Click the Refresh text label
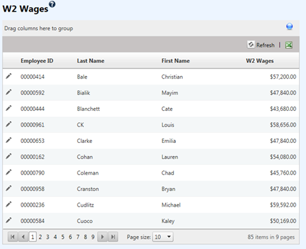Image resolution: width=306 pixels, height=249 pixels. tap(266, 45)
